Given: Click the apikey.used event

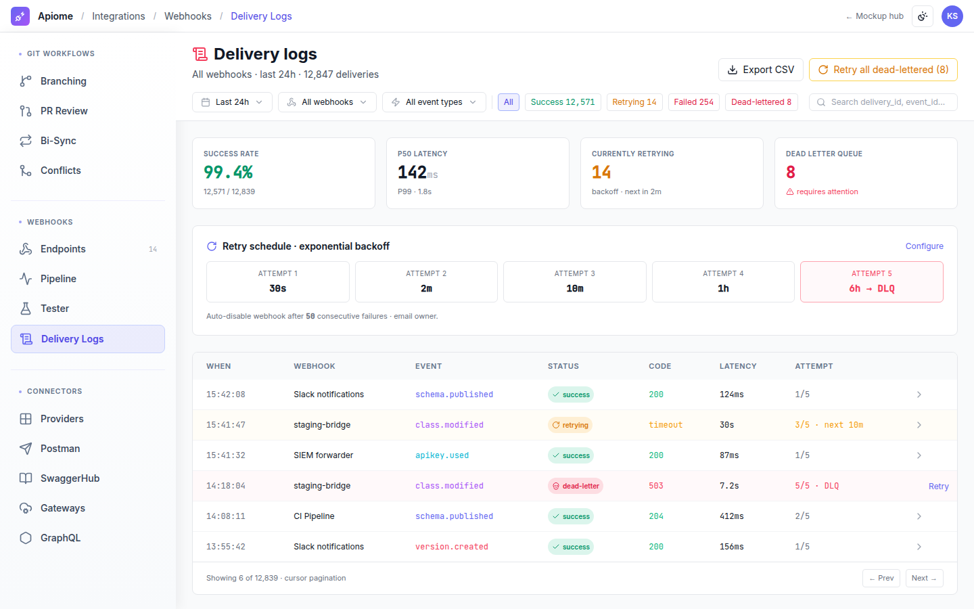Looking at the screenshot, I should [442, 455].
